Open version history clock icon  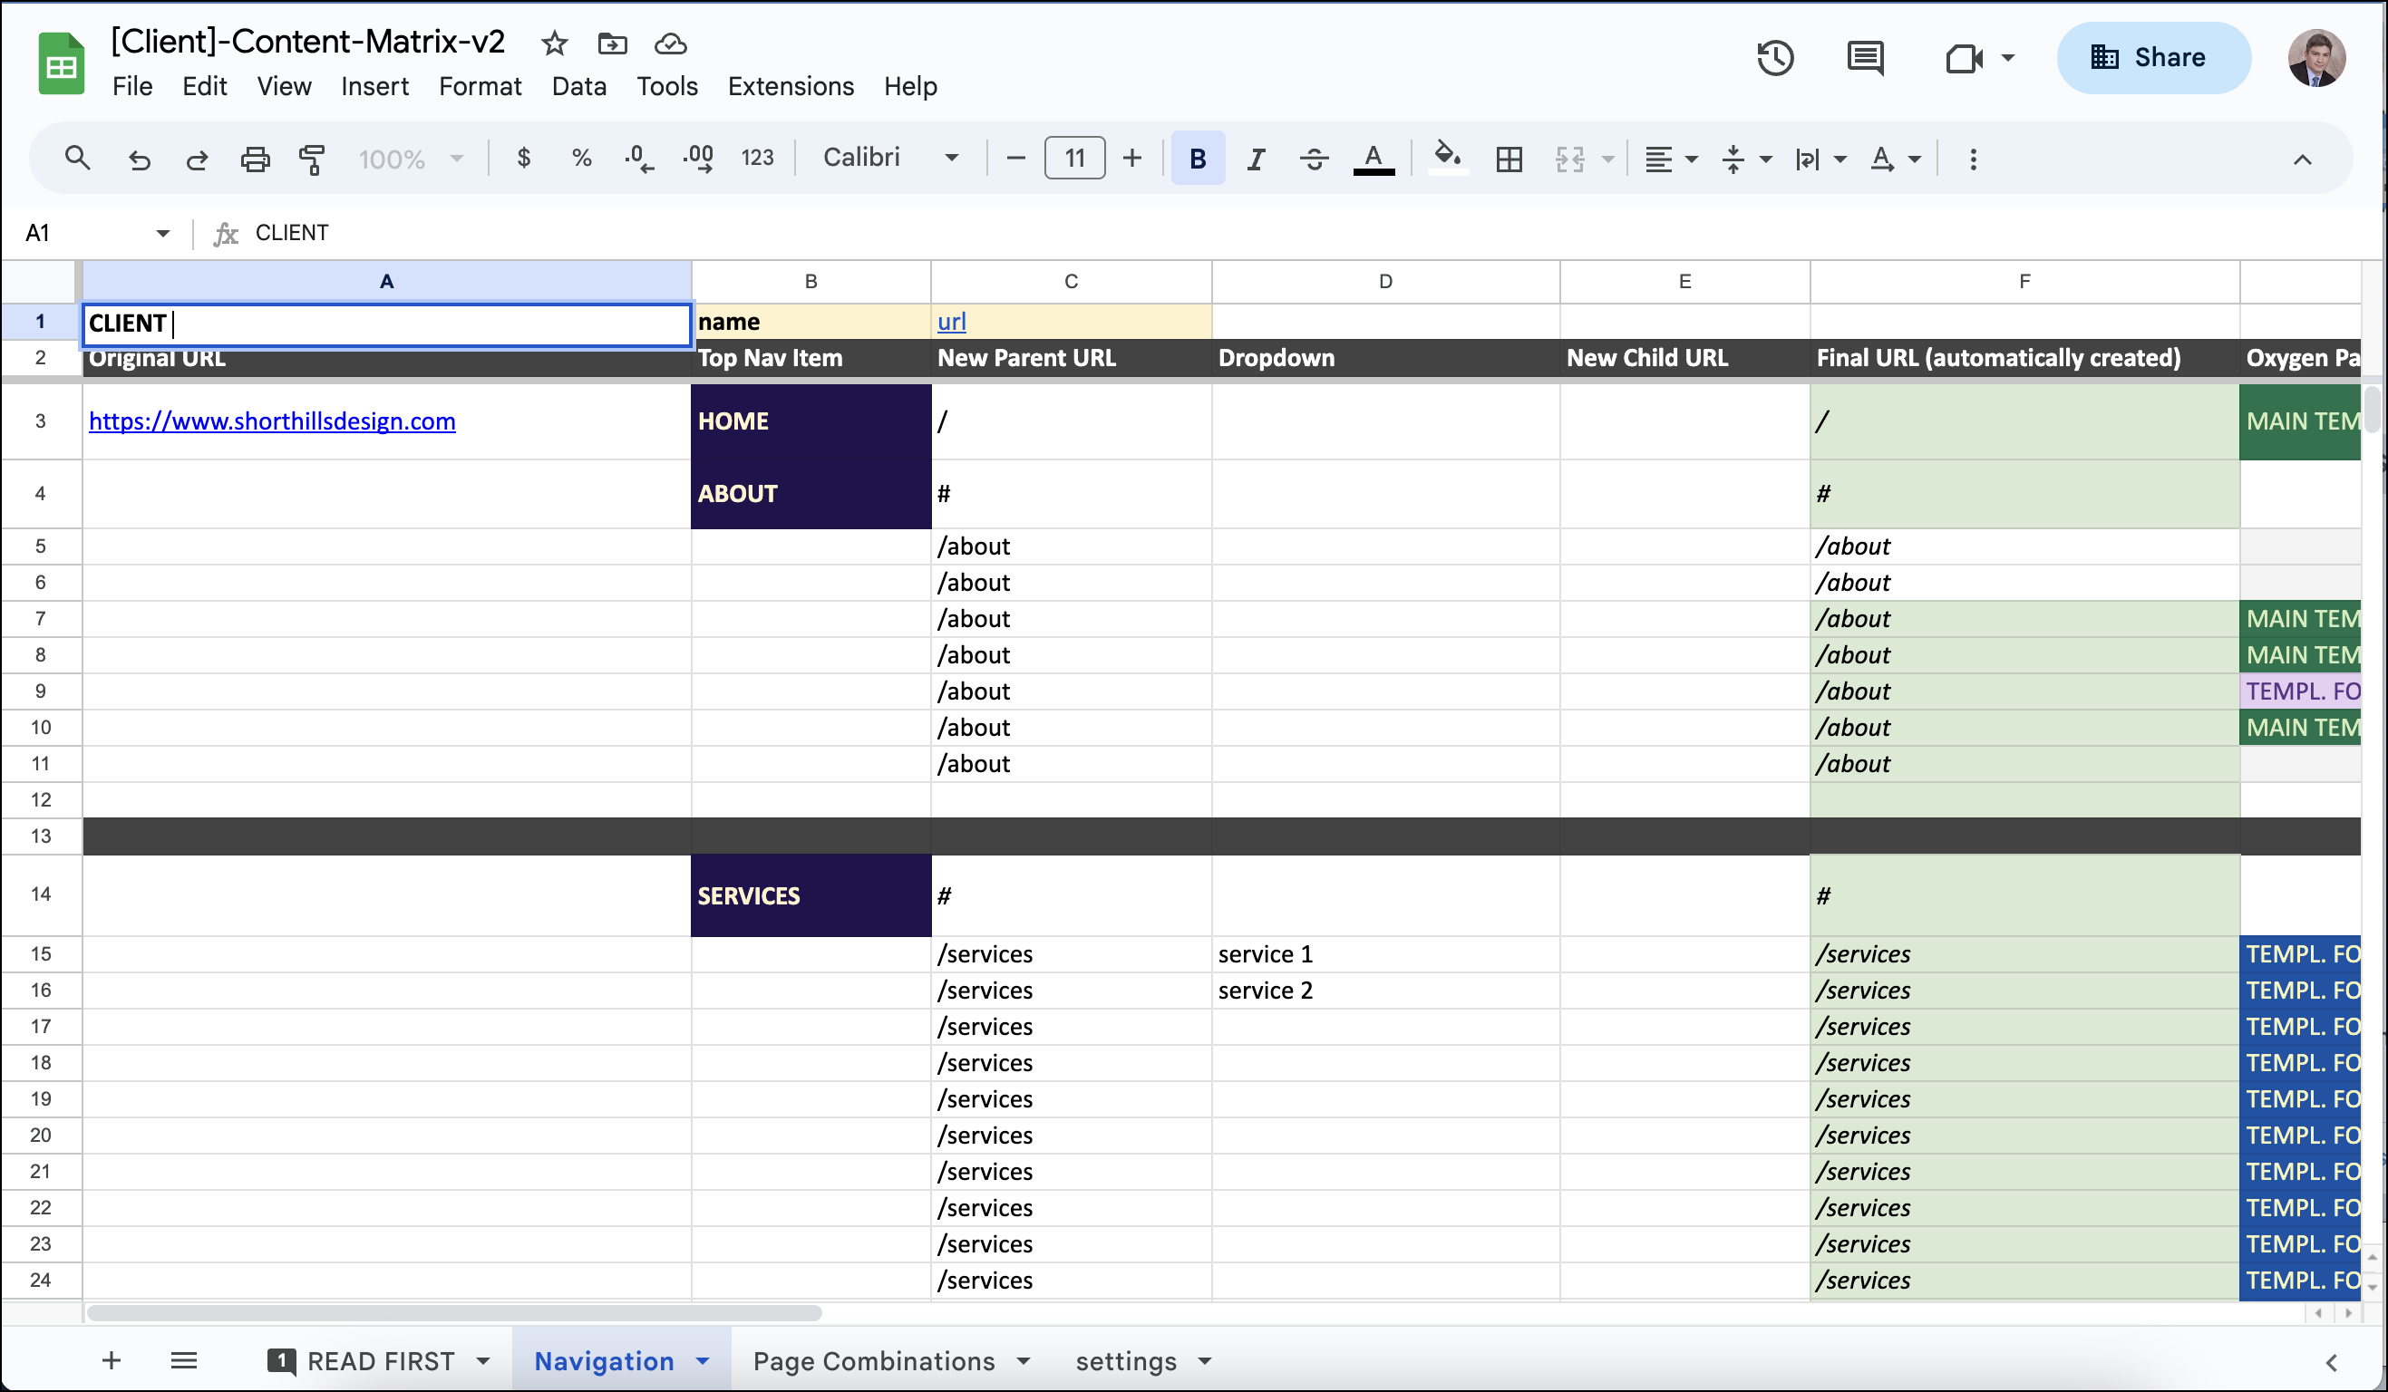click(x=1775, y=59)
